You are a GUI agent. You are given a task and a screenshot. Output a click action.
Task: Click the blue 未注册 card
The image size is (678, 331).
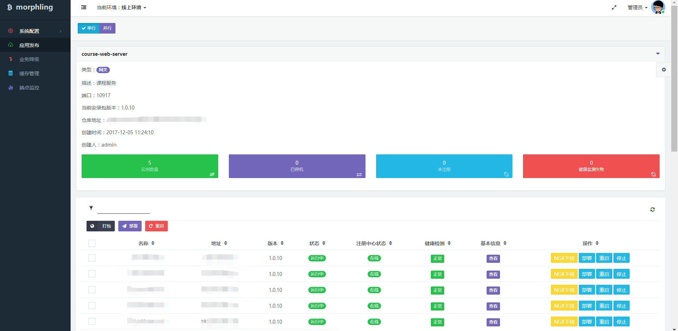pos(444,166)
